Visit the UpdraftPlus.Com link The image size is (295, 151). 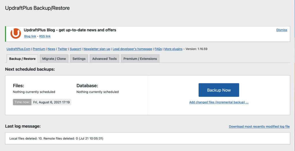click(18, 49)
